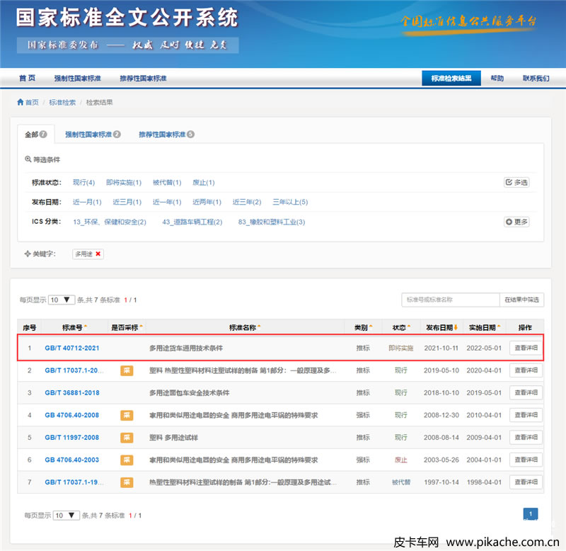
Task: Filter status by 被代替(1)
Action: click(x=167, y=183)
